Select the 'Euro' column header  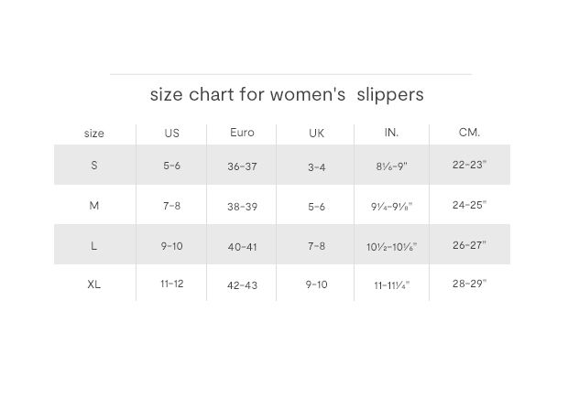coord(242,133)
